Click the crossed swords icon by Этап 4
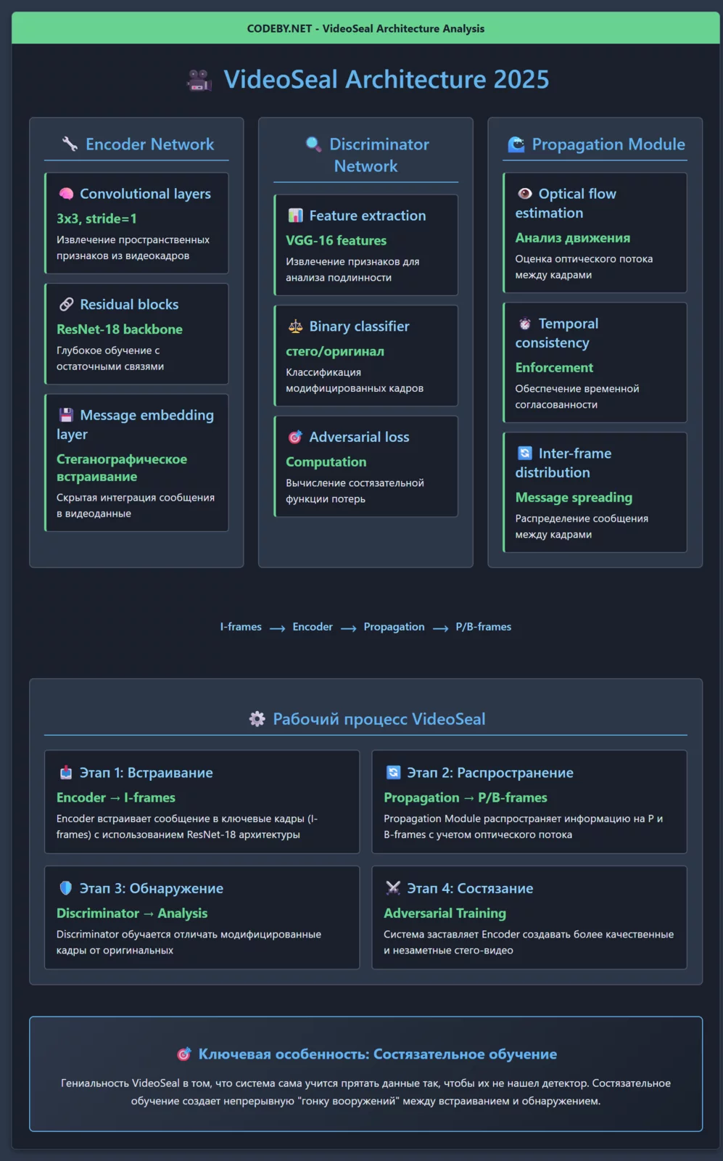Viewport: 723px width, 1161px height. [x=393, y=887]
